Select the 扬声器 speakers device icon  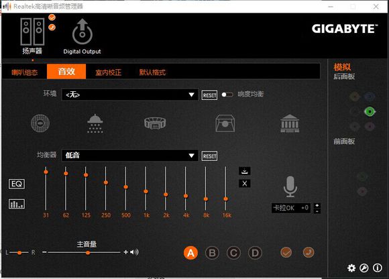tap(32, 32)
